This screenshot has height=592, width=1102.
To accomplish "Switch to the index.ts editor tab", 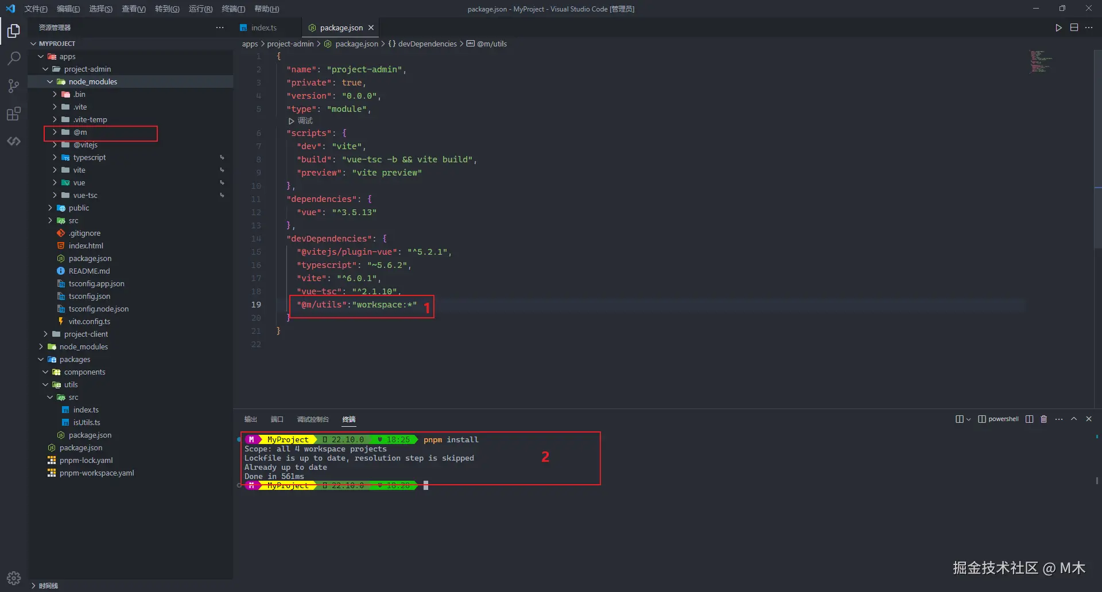I will 264,28.
